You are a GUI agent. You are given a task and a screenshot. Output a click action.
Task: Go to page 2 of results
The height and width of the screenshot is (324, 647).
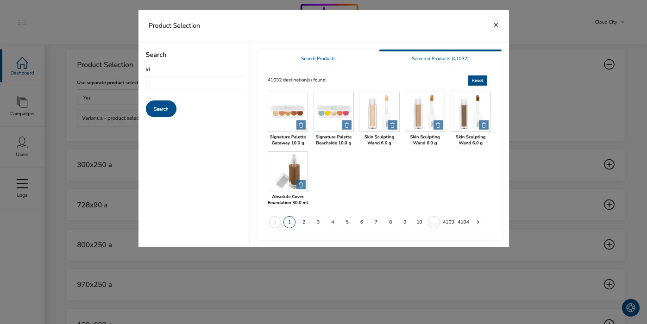[304, 222]
